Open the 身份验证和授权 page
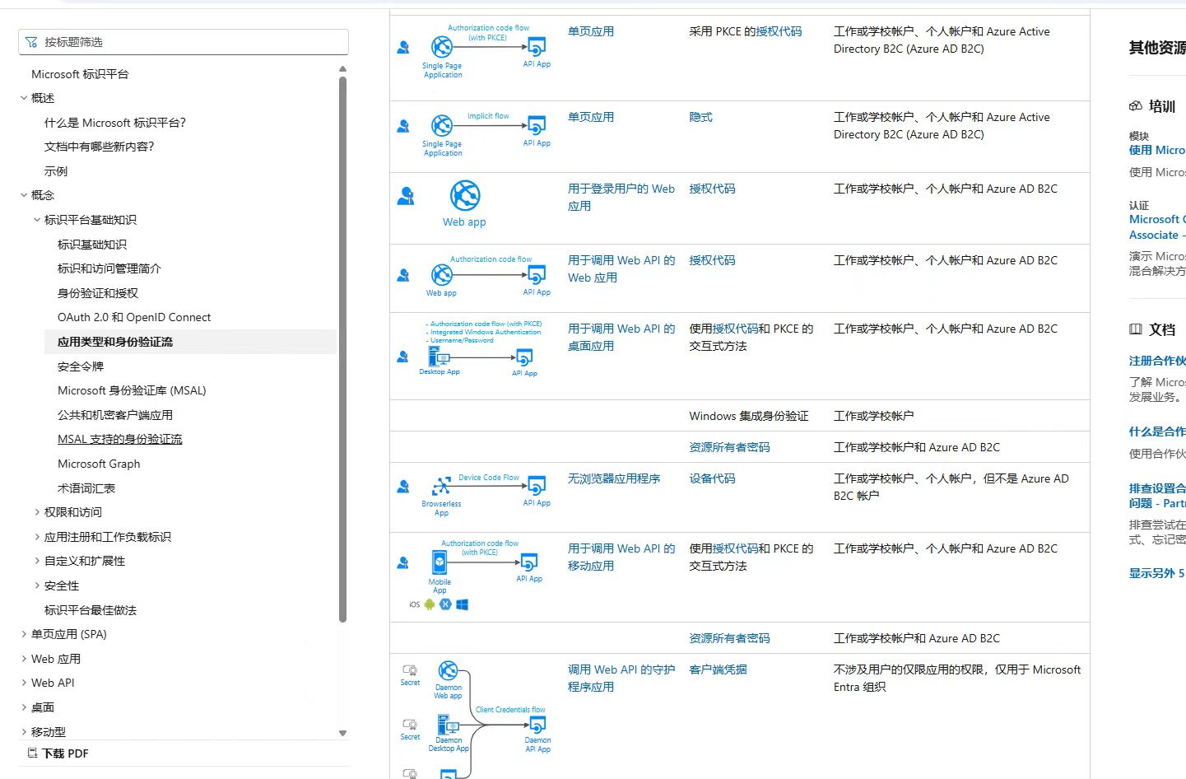The image size is (1186, 779). [98, 293]
